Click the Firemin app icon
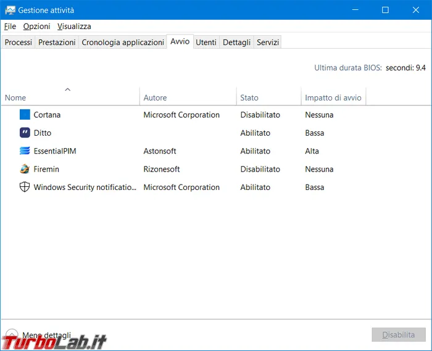Viewport: 432px width, 351px height. (25, 169)
